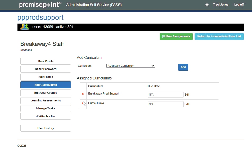Go to Edit Profile
Viewport: 252px width, 152px height.
[x=46, y=77]
